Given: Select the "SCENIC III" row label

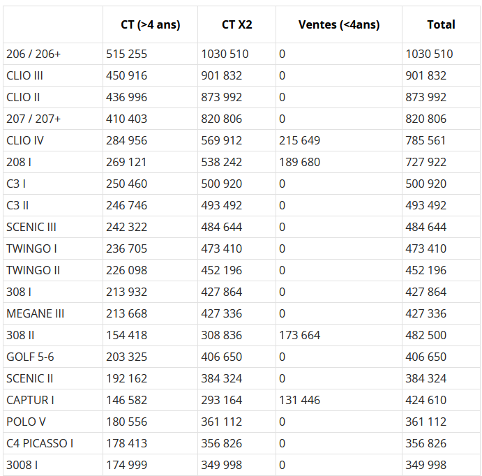Looking at the screenshot, I should (x=31, y=227).
